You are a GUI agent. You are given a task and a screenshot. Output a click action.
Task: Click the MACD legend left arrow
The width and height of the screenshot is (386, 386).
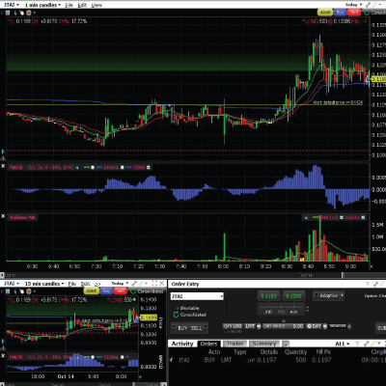point(77,167)
